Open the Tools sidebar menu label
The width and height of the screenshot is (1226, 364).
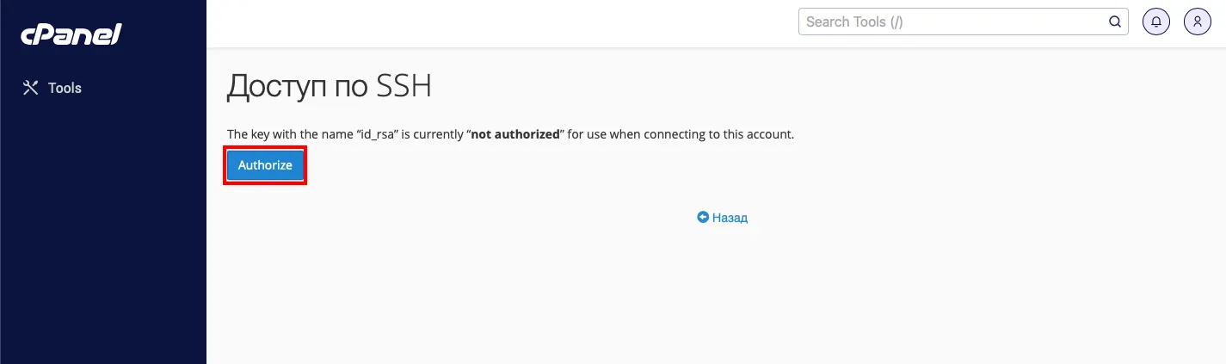pos(65,88)
